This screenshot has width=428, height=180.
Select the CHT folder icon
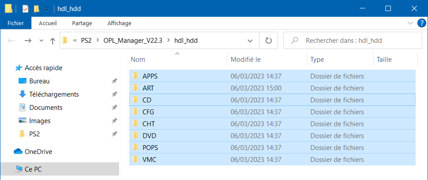135,124
